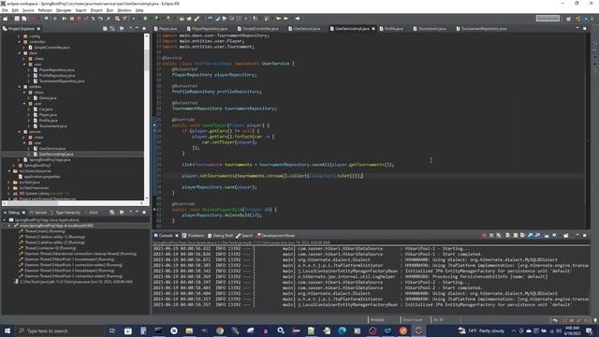Open the Problems tab

pos(193,236)
